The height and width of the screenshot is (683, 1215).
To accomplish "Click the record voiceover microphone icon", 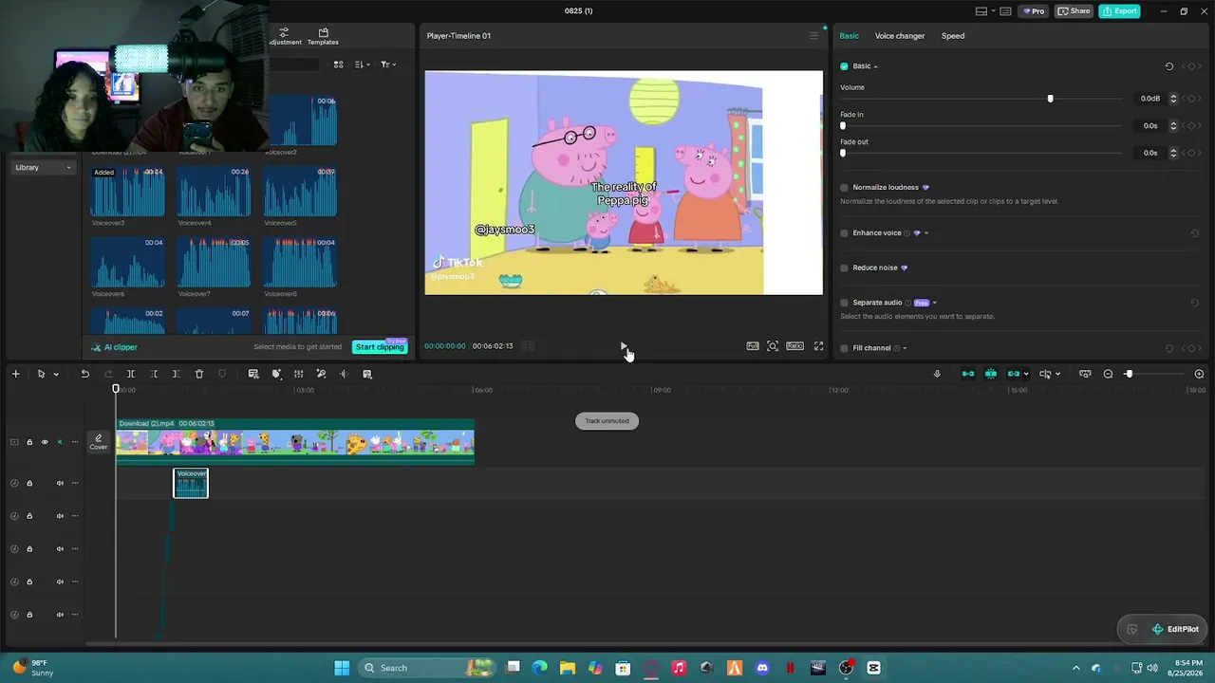I will pos(937,374).
